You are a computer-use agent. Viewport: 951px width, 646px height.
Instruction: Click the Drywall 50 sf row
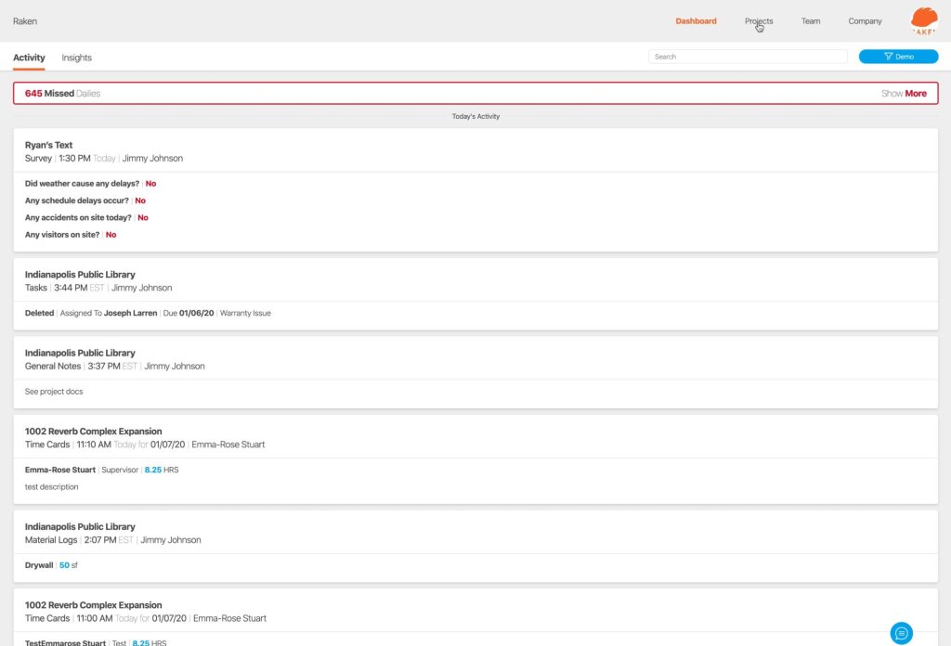pyautogui.click(x=51, y=565)
